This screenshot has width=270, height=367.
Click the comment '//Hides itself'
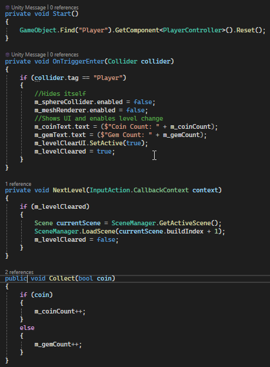[60, 94]
